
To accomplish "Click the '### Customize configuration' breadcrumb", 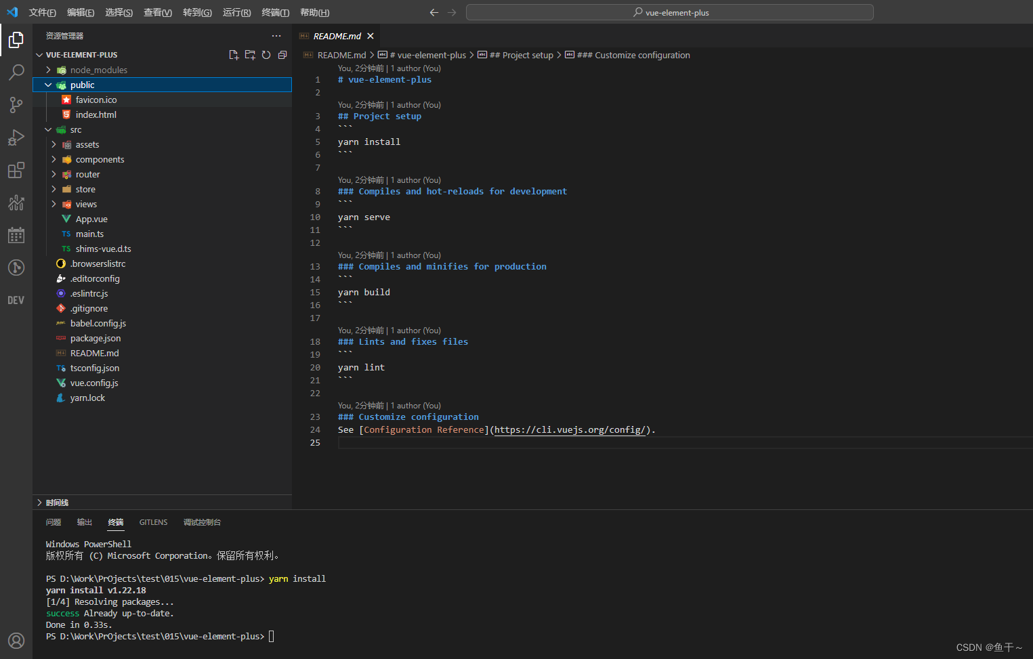I will click(633, 55).
